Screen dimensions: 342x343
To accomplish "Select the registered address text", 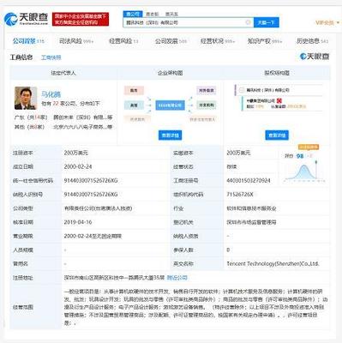I will [x=114, y=278].
